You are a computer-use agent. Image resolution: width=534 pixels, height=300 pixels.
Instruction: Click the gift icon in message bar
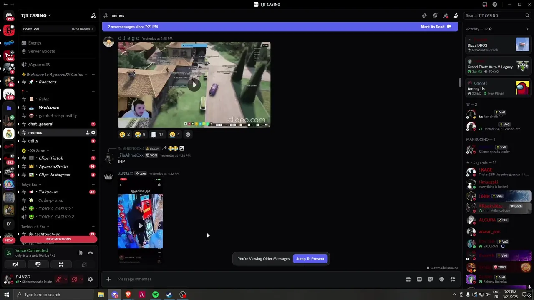coord(408,279)
